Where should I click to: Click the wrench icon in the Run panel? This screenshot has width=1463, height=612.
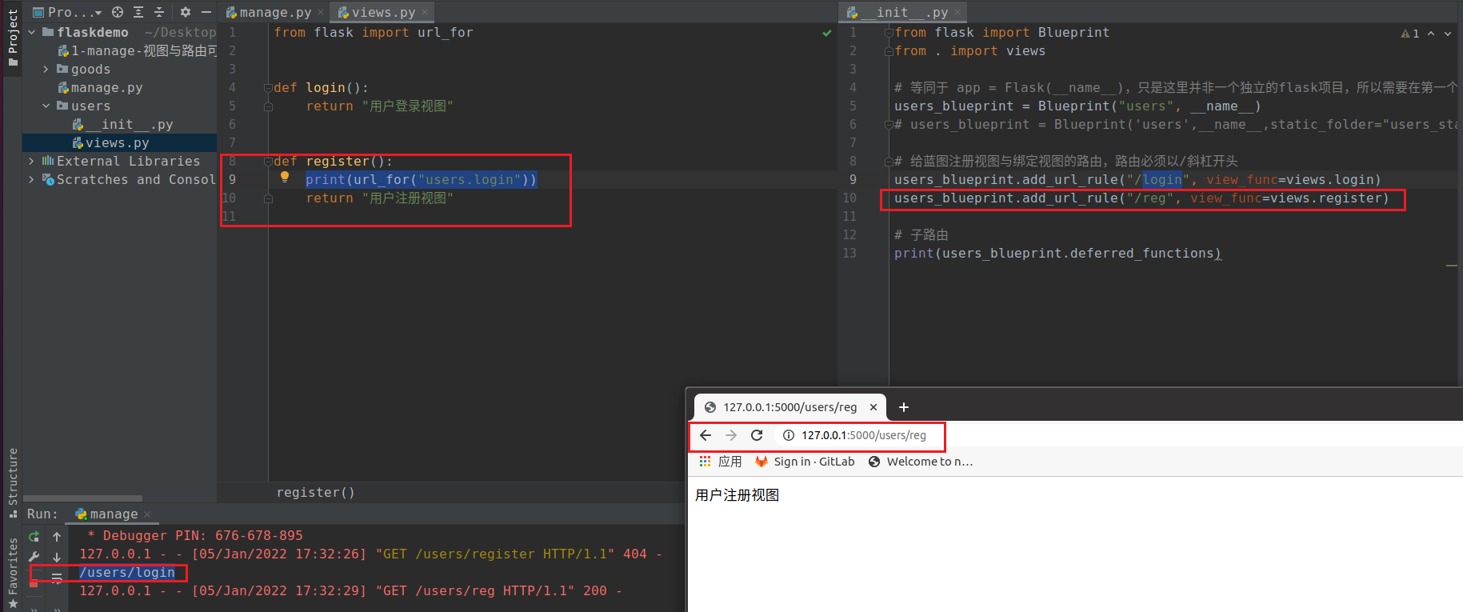tap(34, 557)
